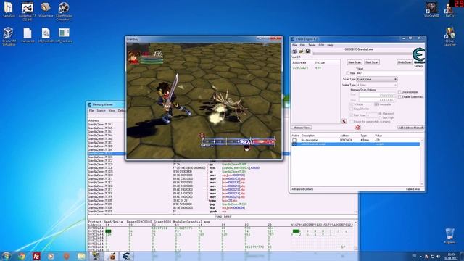The width and height of the screenshot is (464, 261).
Task: Open the ICCup Launcher desktop shortcut
Action: click(449, 36)
